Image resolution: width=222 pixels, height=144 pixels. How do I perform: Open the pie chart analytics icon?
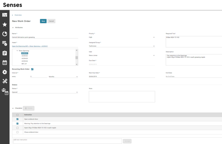[x=5, y=34]
